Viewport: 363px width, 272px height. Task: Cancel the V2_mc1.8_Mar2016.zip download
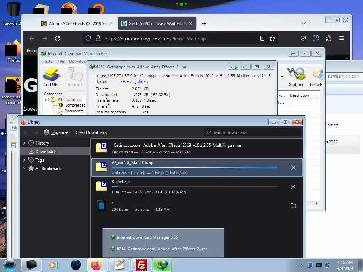point(293,168)
